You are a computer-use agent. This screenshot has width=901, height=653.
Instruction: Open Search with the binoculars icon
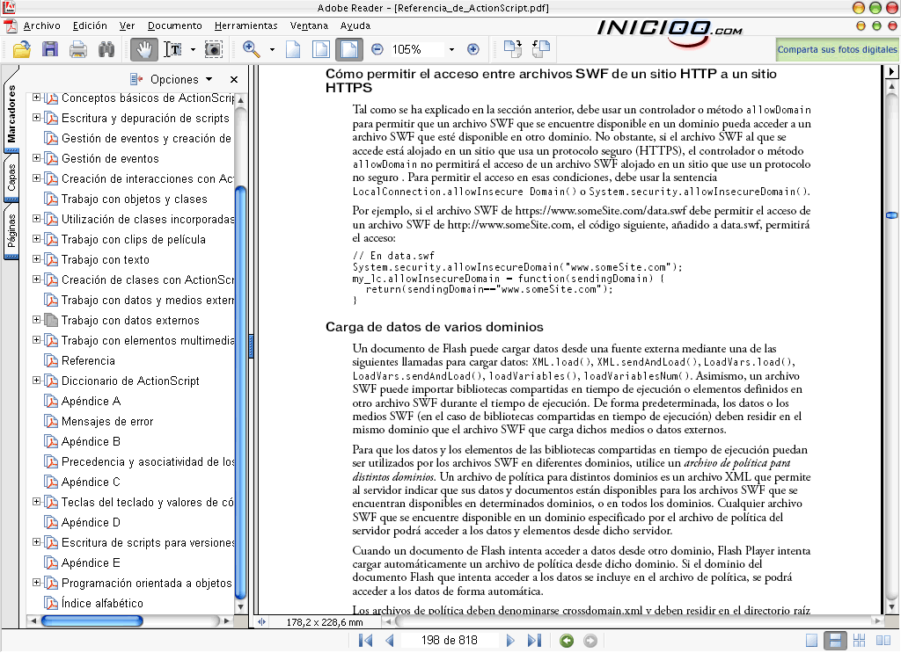pyautogui.click(x=106, y=50)
